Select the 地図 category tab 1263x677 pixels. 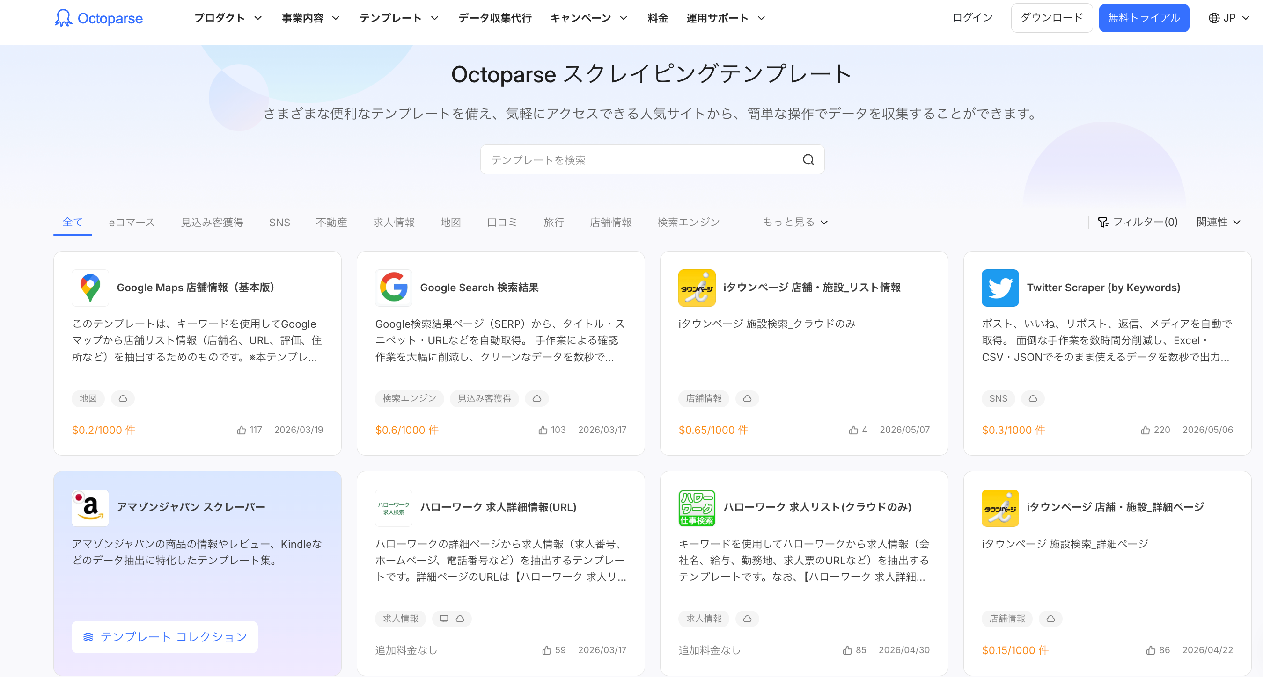click(x=451, y=222)
